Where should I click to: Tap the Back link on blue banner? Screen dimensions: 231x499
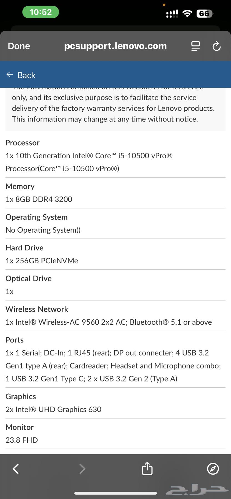coord(26,75)
